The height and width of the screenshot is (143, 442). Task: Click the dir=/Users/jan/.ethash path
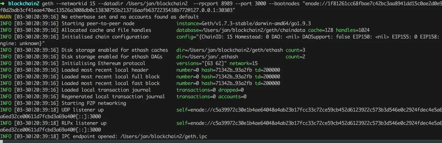(x=207, y=57)
